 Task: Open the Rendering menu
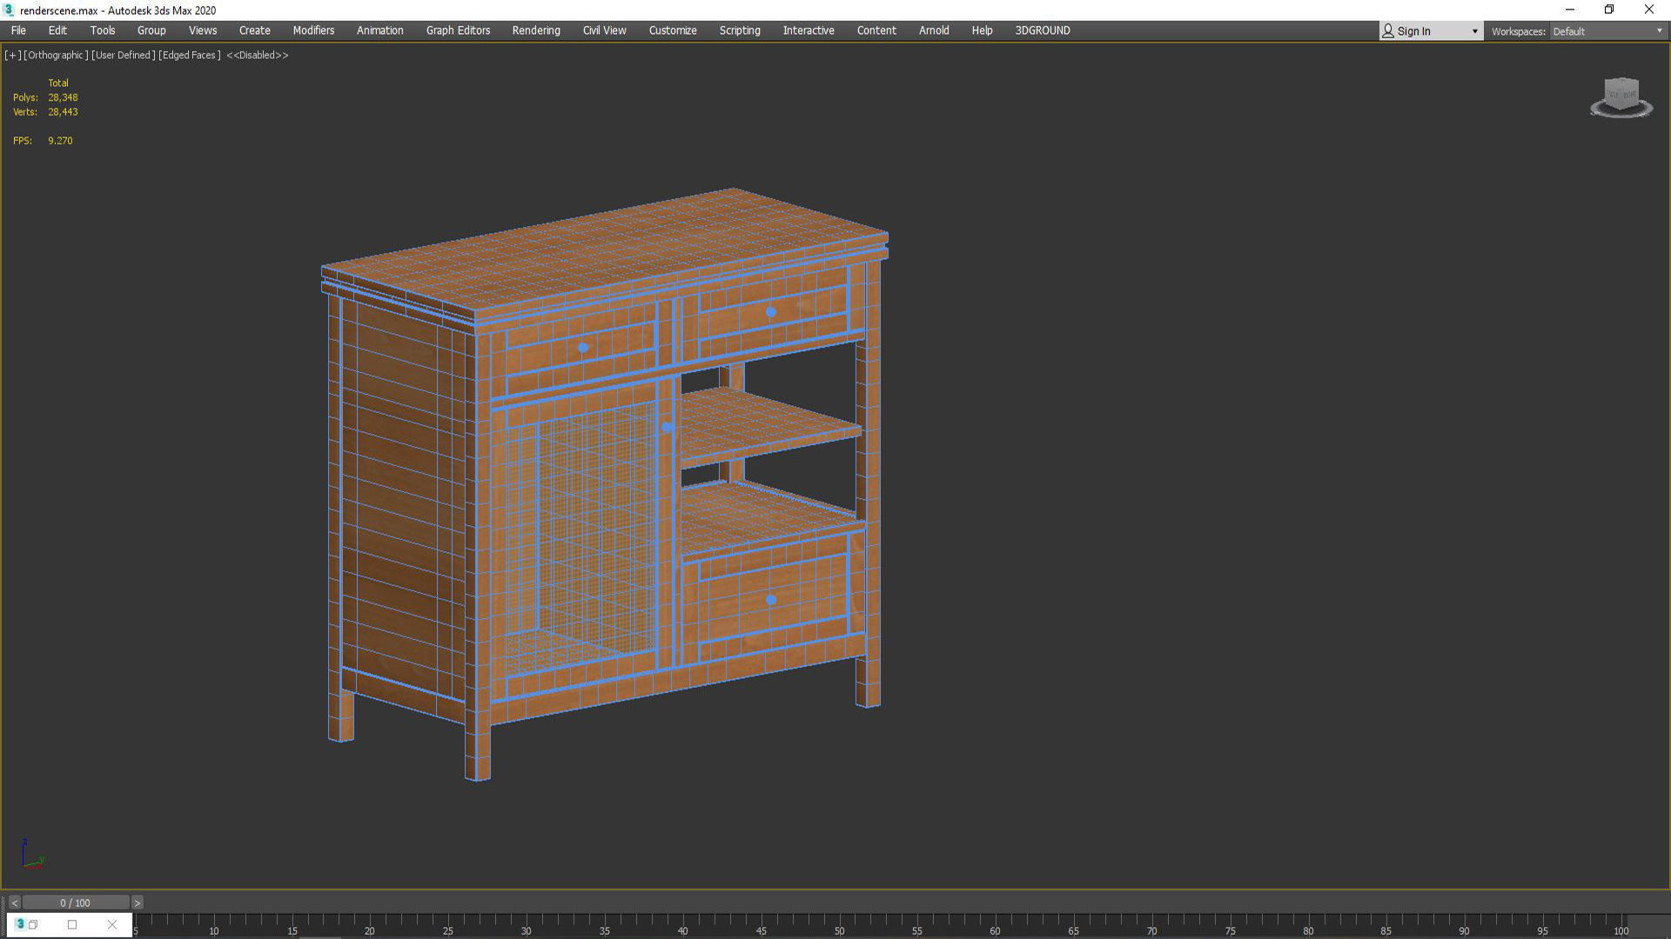point(536,30)
